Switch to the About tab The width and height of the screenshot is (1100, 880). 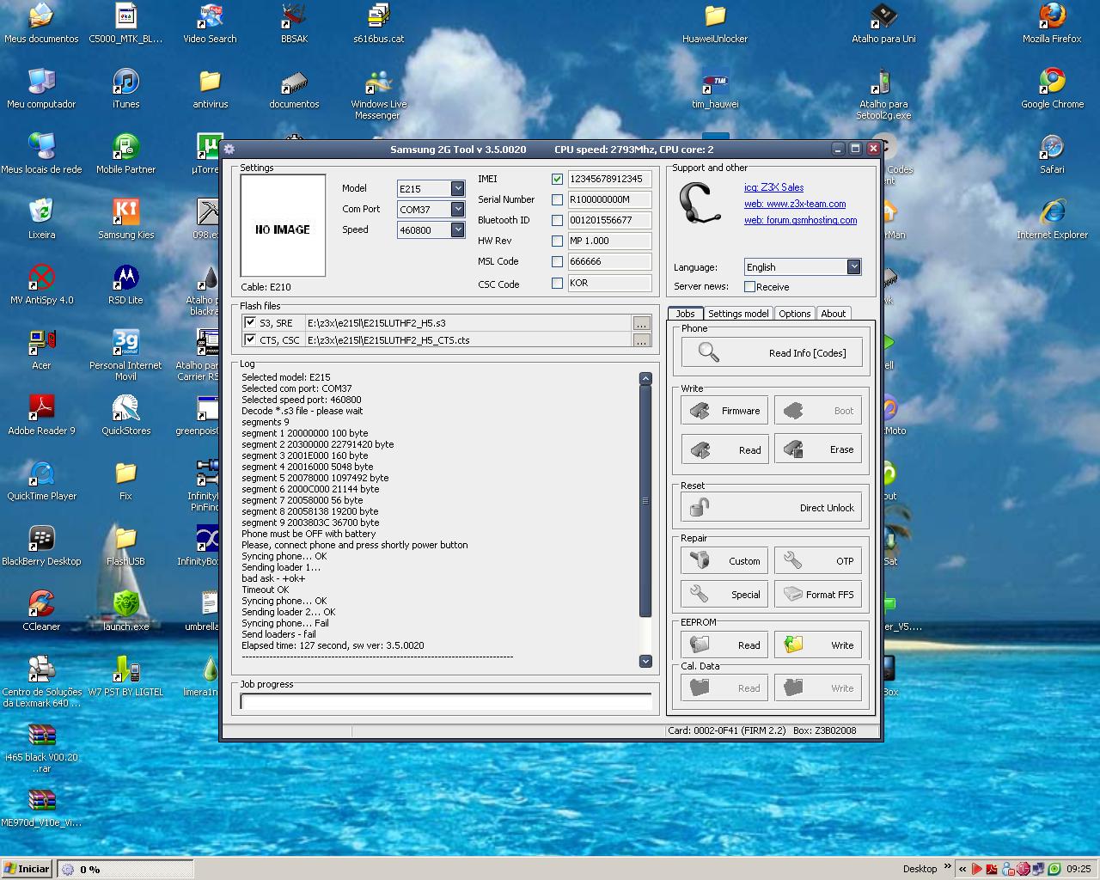pyautogui.click(x=833, y=314)
